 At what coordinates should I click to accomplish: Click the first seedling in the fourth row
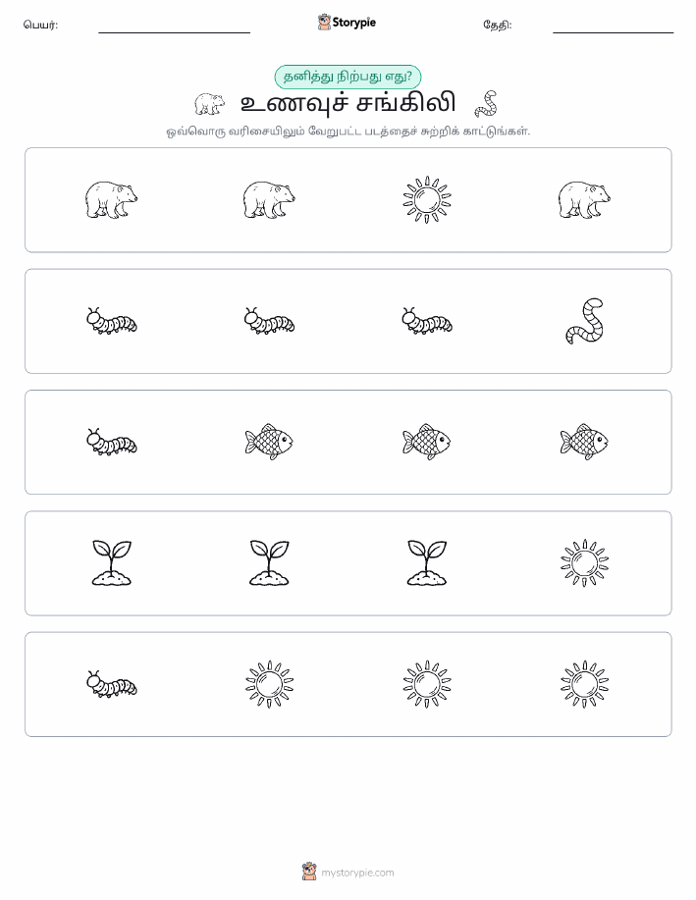click(111, 563)
